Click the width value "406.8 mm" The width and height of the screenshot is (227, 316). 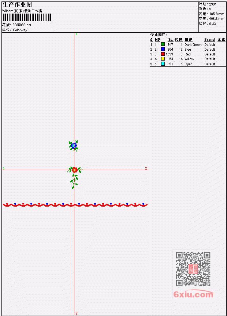(216, 19)
